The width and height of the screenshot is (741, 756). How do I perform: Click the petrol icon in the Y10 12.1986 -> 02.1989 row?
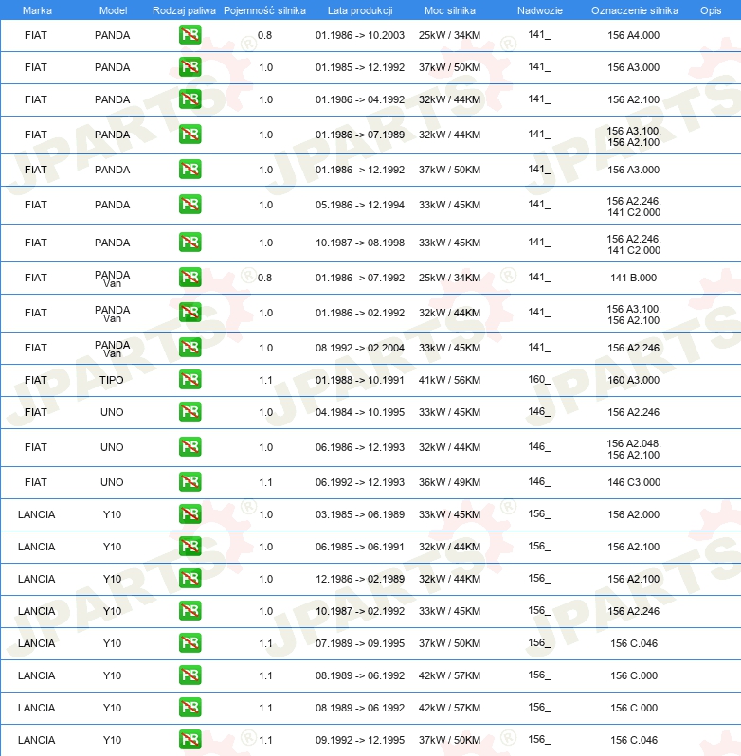point(190,579)
